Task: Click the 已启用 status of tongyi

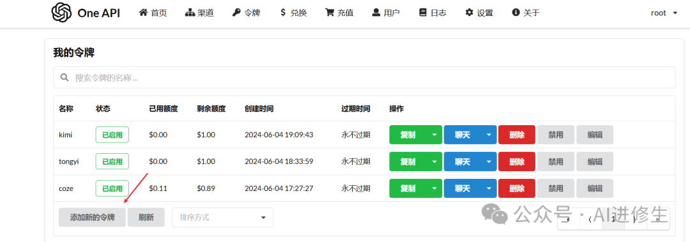Action: pyautogui.click(x=112, y=162)
